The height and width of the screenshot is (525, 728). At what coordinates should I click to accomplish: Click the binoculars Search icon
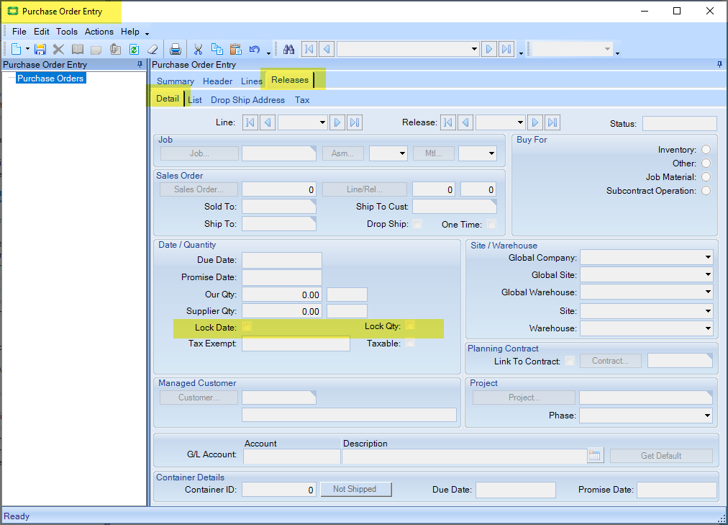[289, 49]
